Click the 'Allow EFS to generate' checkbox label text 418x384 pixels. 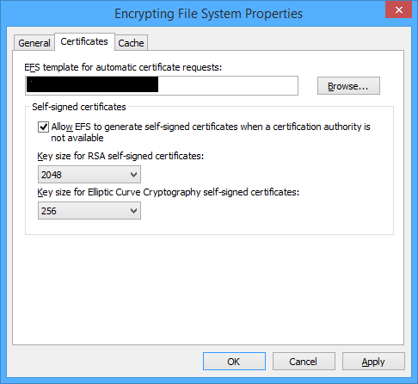pos(211,132)
